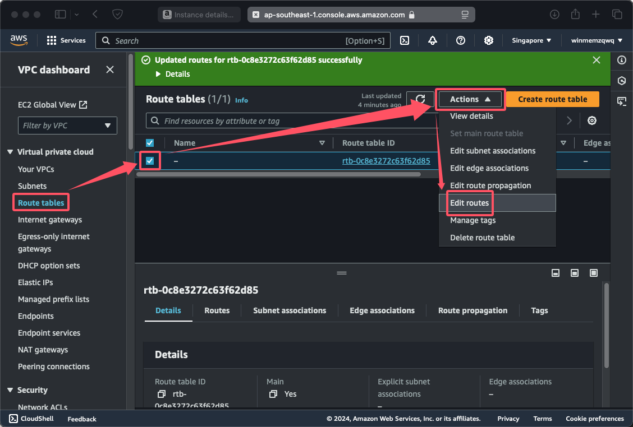Image resolution: width=633 pixels, height=427 pixels.
Task: Uncheck the rtb-0c8e3272c63f62d85 row checkbox
Action: click(x=150, y=161)
